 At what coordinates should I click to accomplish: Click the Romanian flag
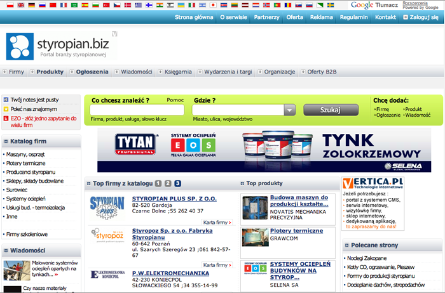(x=288, y=5)
